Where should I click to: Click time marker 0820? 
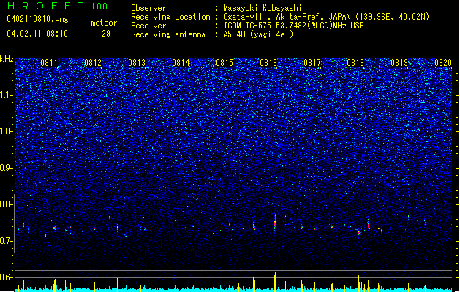443,63
